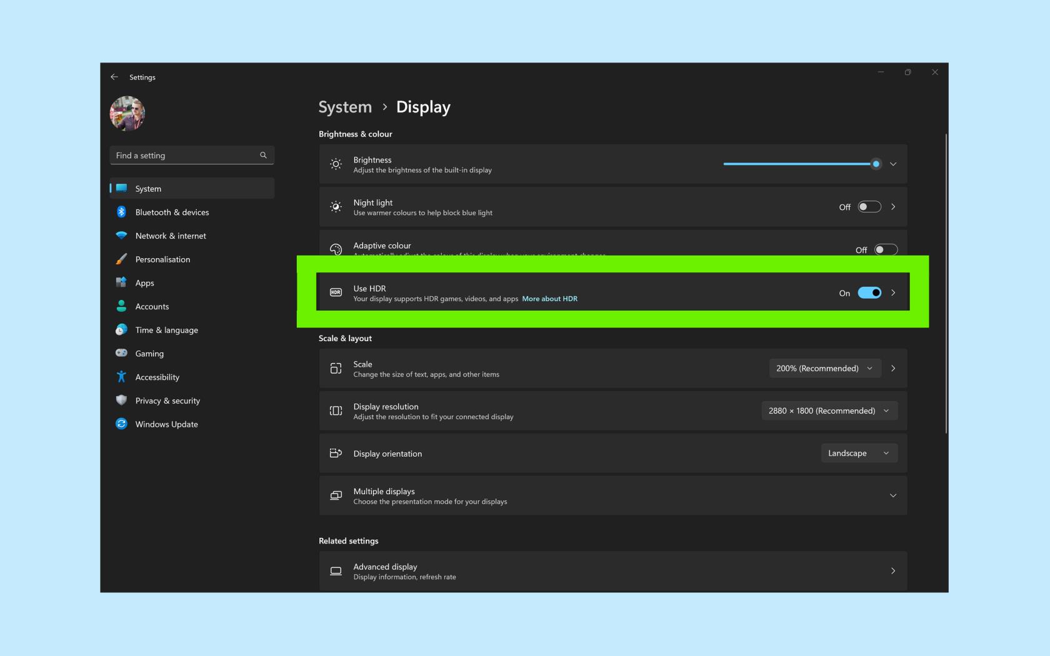Open Gaming settings
1050x656 pixels.
(x=192, y=353)
